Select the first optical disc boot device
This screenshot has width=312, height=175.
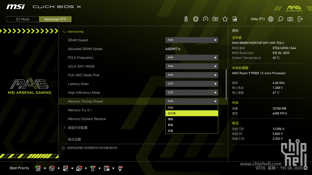pos(52,168)
